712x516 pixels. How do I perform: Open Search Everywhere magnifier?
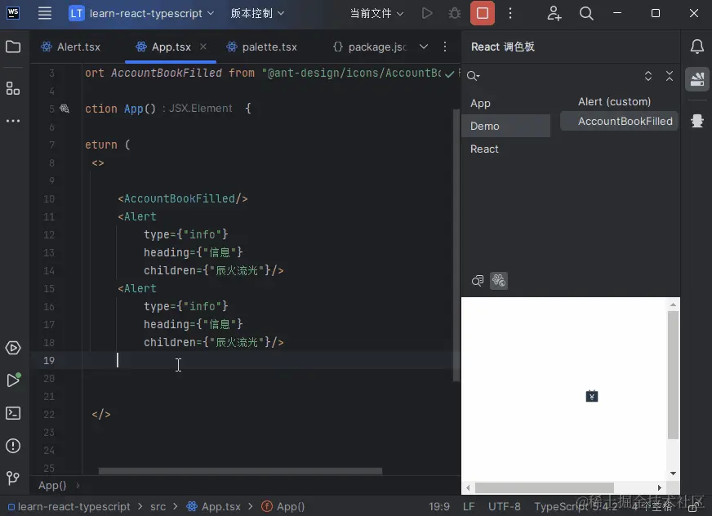(x=586, y=13)
